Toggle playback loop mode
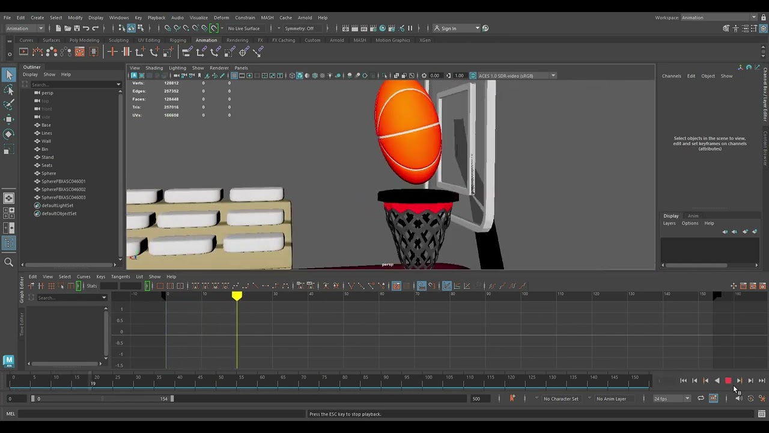The width and height of the screenshot is (769, 433). 701,399
